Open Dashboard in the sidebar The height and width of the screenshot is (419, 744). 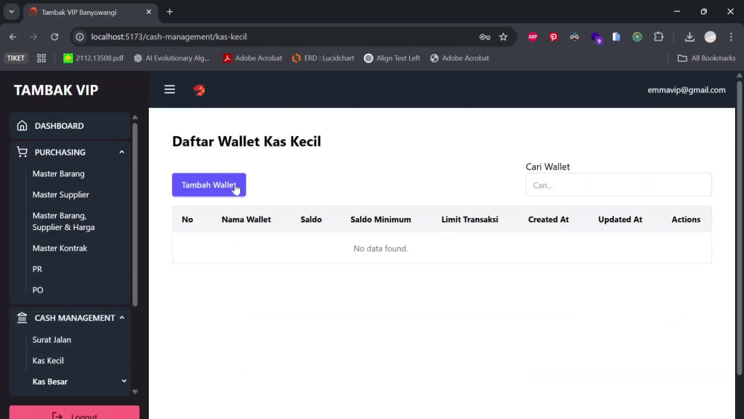tap(70, 126)
